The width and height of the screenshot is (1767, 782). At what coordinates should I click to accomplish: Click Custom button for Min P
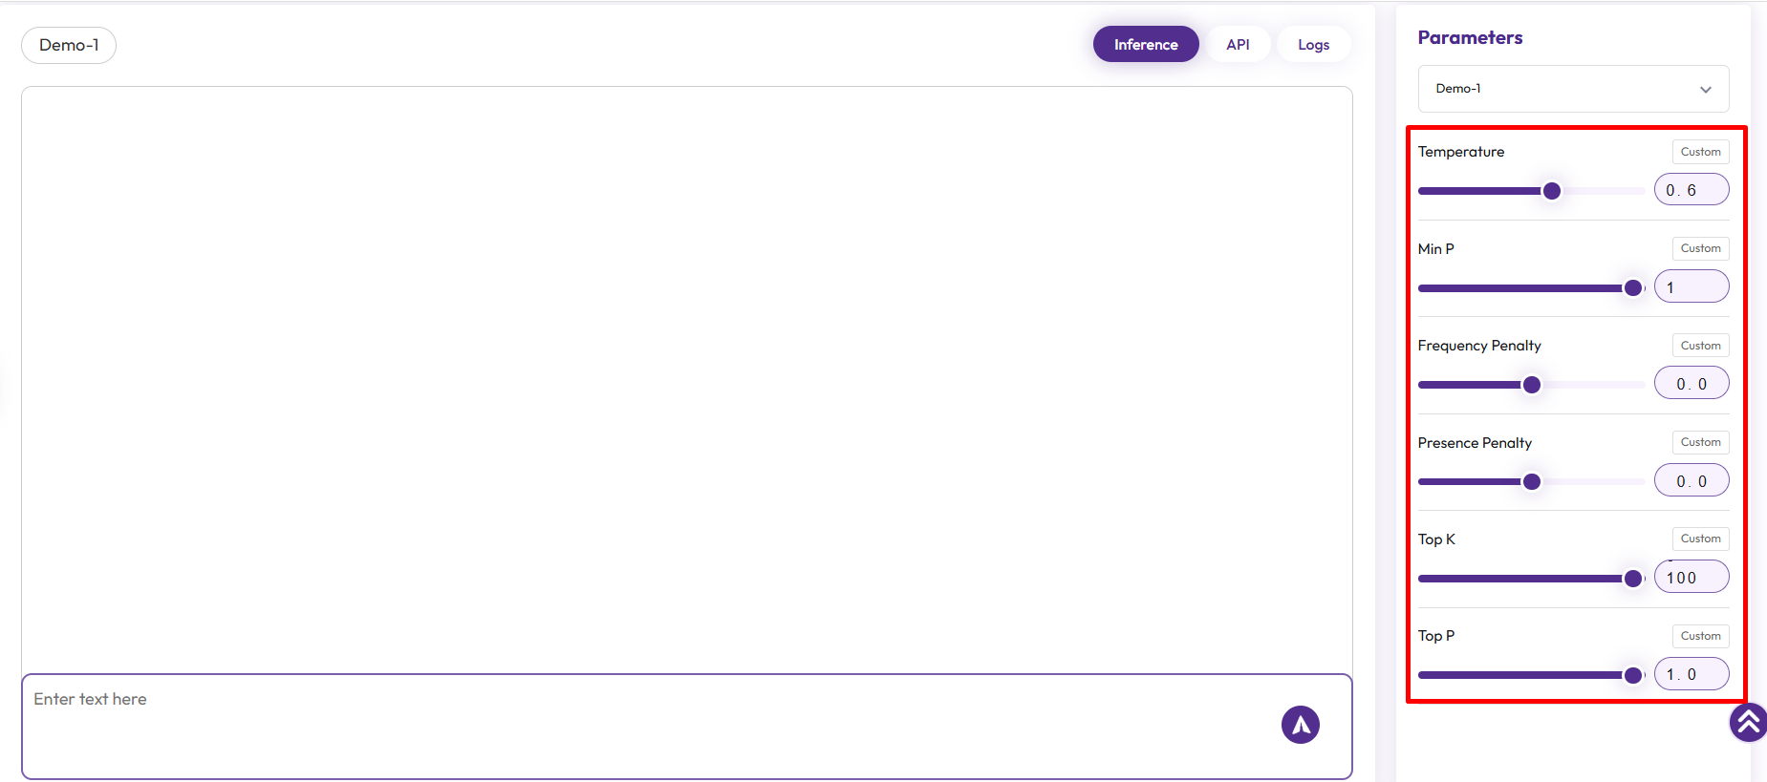1700,248
